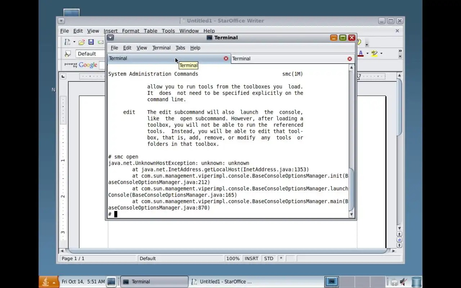Image resolution: width=461 pixels, height=288 pixels.
Task: Click the Save floppy disk icon in StarOffice
Action: coord(91,42)
